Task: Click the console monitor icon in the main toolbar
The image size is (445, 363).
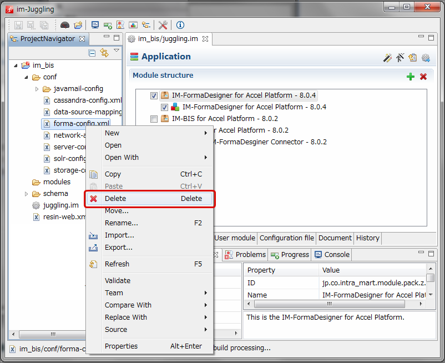Action: coord(95,25)
